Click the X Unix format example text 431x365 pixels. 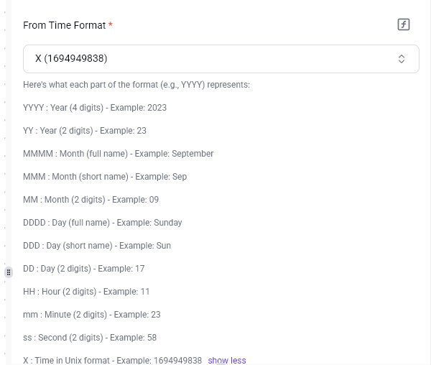pyautogui.click(x=113, y=360)
